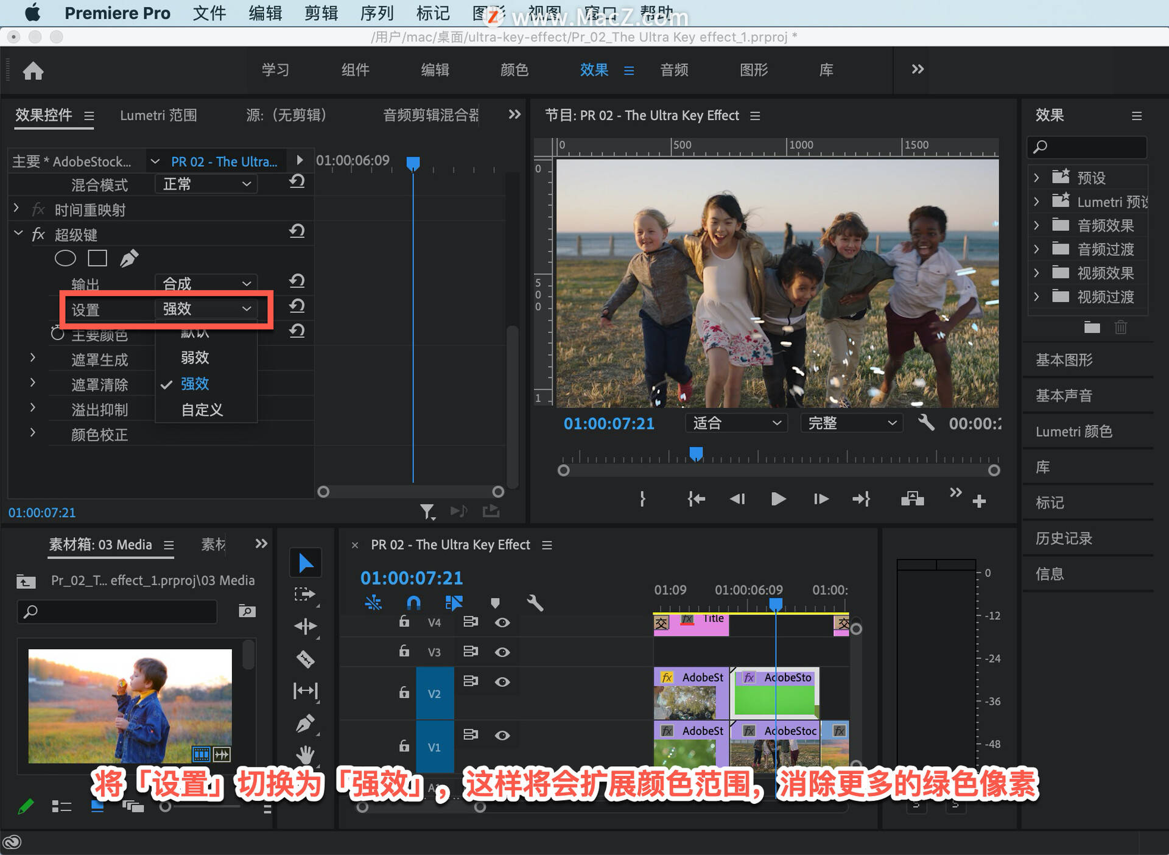Viewport: 1169px width, 855px height.
Task: Open playback resolution dropdown 完整
Action: coord(851,423)
